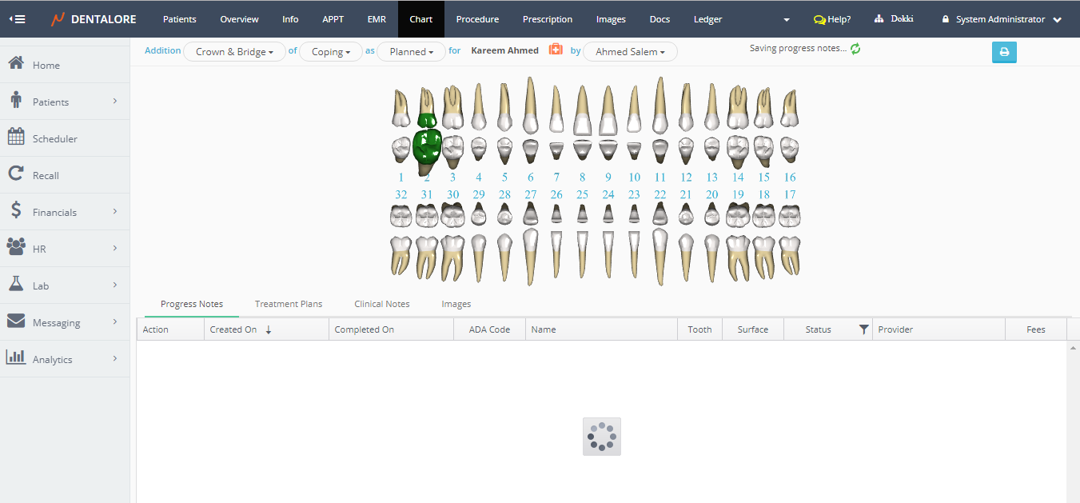Image resolution: width=1080 pixels, height=503 pixels.
Task: Open the Clinical Notes tab
Action: coord(382,304)
